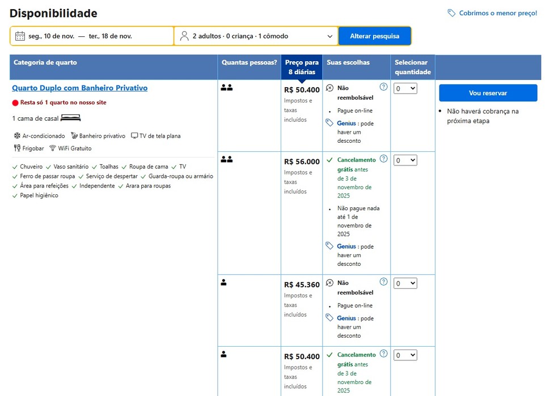Open quantity dropdown for R$ 50.400 two-person rate
The width and height of the screenshot is (558, 396).
405,88
